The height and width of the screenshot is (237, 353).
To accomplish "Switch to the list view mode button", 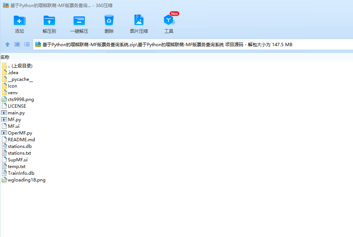I will click(x=27, y=44).
